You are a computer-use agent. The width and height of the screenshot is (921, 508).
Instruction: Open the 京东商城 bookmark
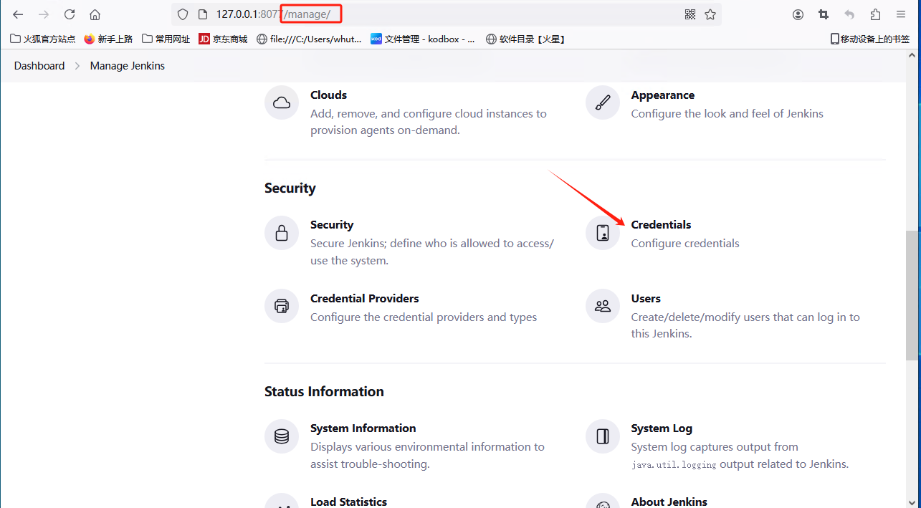223,39
